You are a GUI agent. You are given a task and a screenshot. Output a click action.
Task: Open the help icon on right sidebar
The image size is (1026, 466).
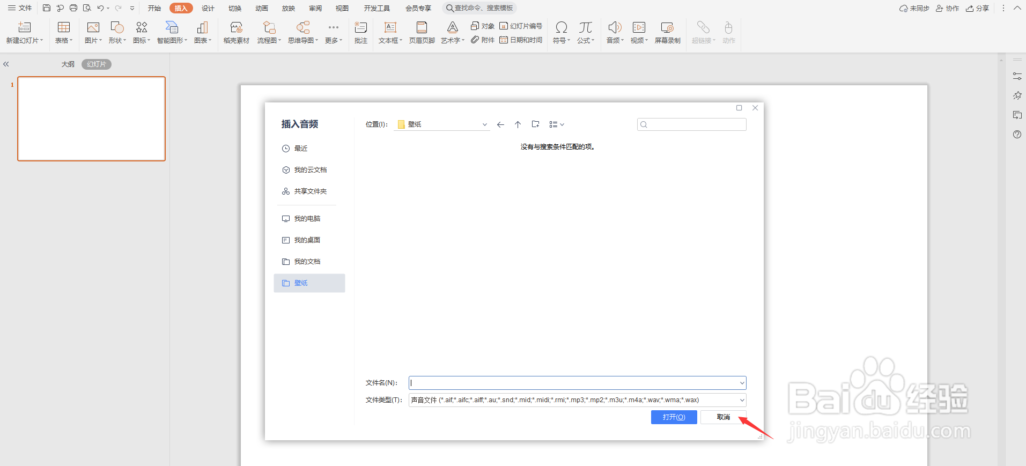pyautogui.click(x=1017, y=135)
